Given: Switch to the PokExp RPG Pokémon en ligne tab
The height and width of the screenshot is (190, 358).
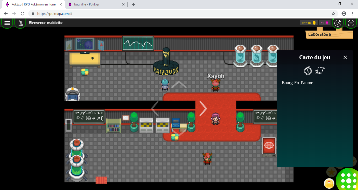Looking at the screenshot, I should [34, 4].
